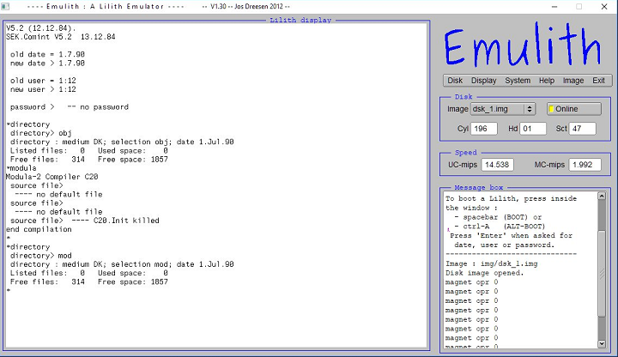Click the MC-mips value 1.992
Screen dimensions: 618x357
point(585,165)
